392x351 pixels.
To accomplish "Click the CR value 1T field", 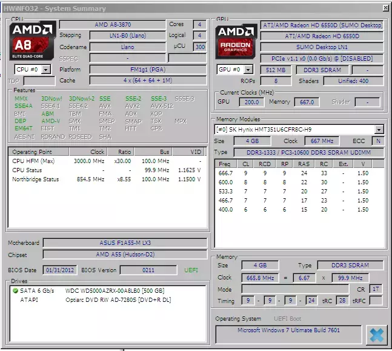I will [x=376, y=289].
